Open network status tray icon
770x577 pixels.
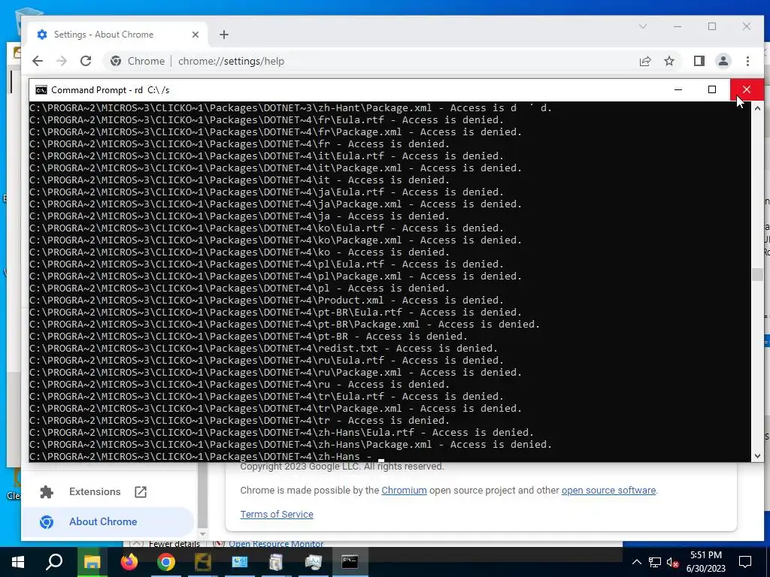(655, 562)
